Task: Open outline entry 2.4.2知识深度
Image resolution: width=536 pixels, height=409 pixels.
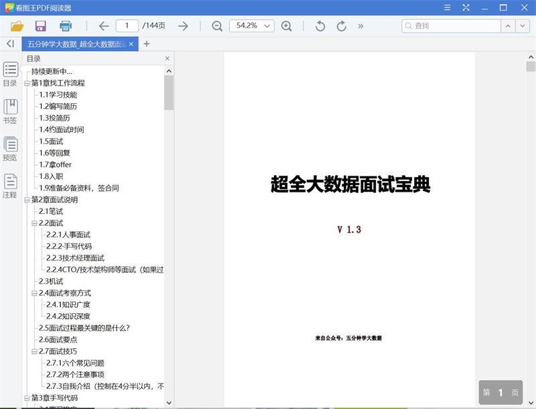Action: point(68,316)
